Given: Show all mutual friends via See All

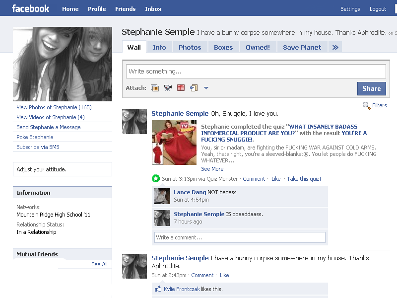Looking at the screenshot, I should coord(99,264).
